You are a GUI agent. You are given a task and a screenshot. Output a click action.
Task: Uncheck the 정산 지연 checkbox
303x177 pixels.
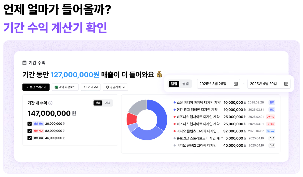click(29, 131)
